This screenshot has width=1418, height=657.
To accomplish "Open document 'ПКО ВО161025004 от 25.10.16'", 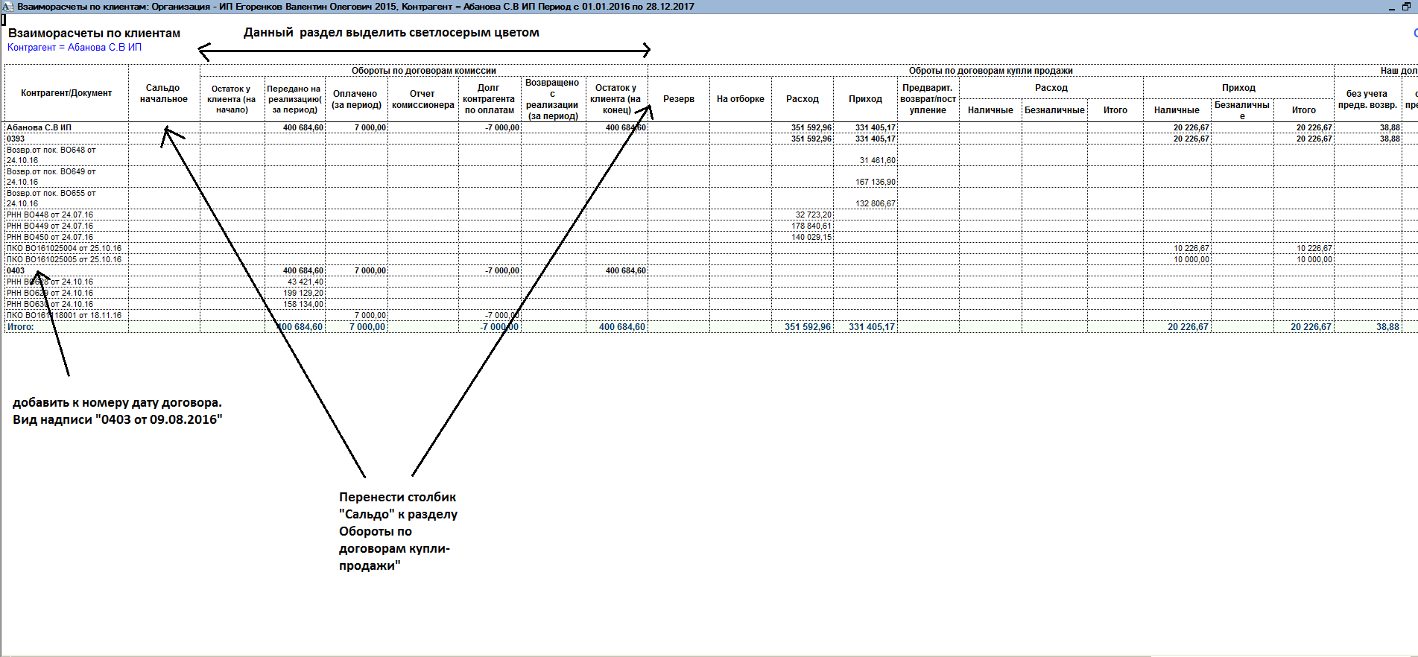I will pos(64,248).
